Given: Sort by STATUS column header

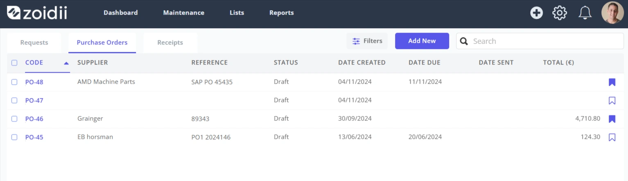Looking at the screenshot, I should pos(286,63).
